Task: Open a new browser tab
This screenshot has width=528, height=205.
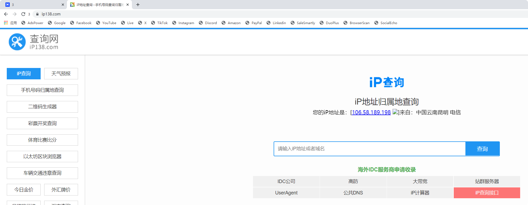Action: coord(138,5)
